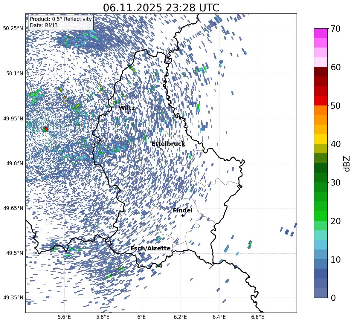Click the Wiltz station cross marker
The height and width of the screenshot is (323, 354).
click(x=129, y=113)
